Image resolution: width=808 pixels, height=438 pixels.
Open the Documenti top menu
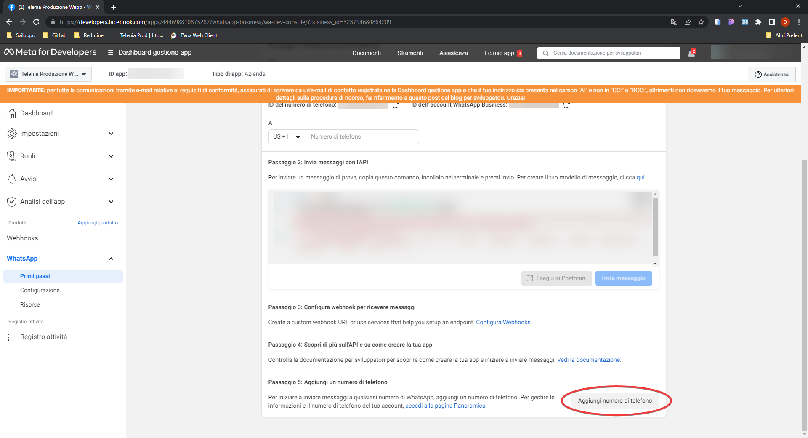click(367, 53)
